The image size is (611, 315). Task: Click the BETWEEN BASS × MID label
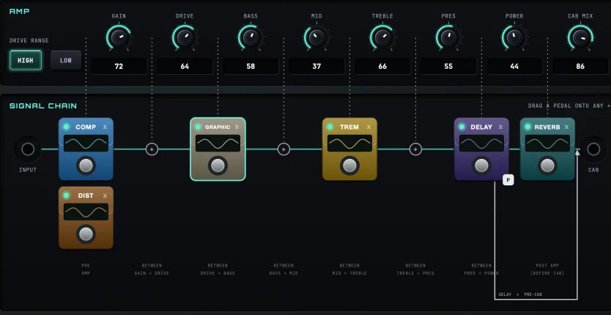284,270
